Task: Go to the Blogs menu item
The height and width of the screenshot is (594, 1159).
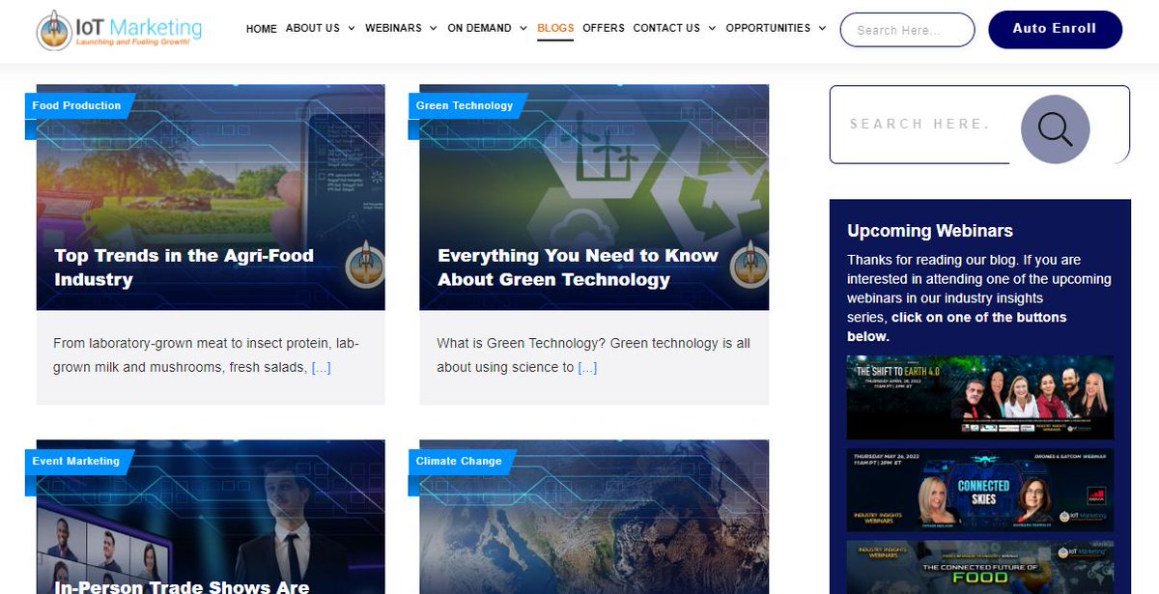Action: [x=555, y=29]
